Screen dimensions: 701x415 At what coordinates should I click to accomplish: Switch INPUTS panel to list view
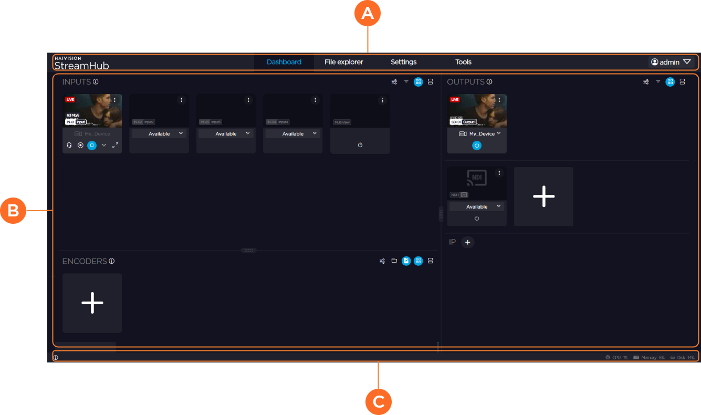click(x=430, y=82)
